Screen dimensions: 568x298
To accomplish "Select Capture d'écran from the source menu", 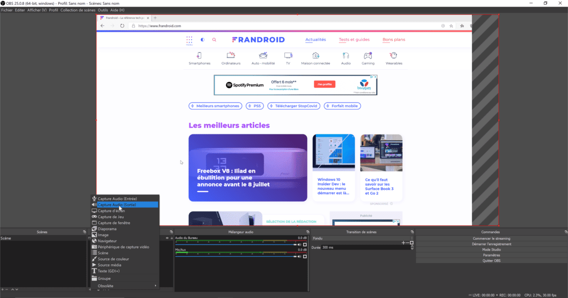I will coord(111,211).
